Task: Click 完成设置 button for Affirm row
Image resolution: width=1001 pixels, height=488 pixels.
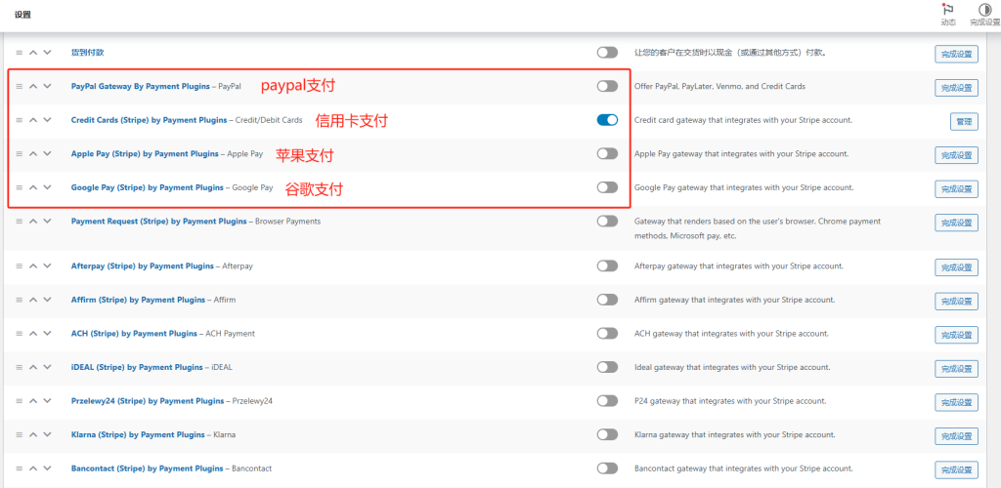Action: pos(956,301)
